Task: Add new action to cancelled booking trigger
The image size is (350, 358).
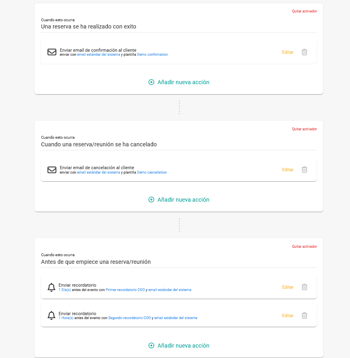Action: pyautogui.click(x=179, y=200)
